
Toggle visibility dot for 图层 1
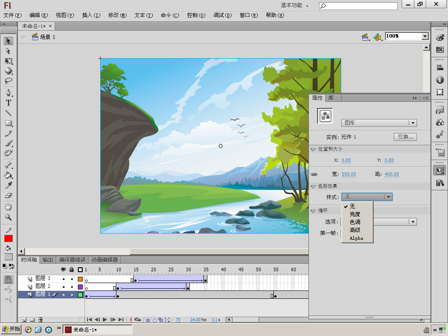point(63,294)
